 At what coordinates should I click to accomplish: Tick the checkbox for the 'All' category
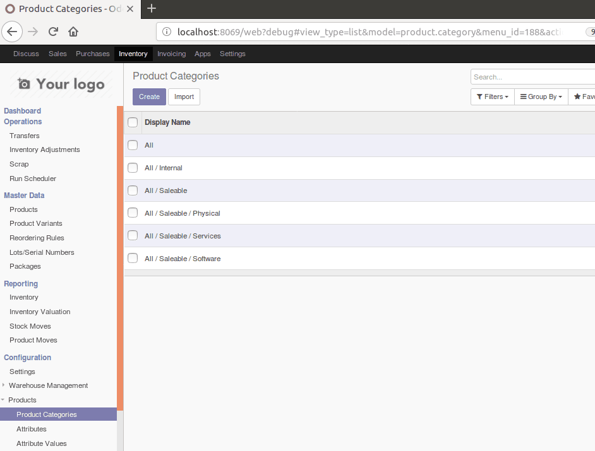click(x=133, y=145)
